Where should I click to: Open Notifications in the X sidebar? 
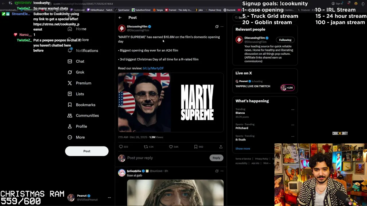[x=84, y=51]
